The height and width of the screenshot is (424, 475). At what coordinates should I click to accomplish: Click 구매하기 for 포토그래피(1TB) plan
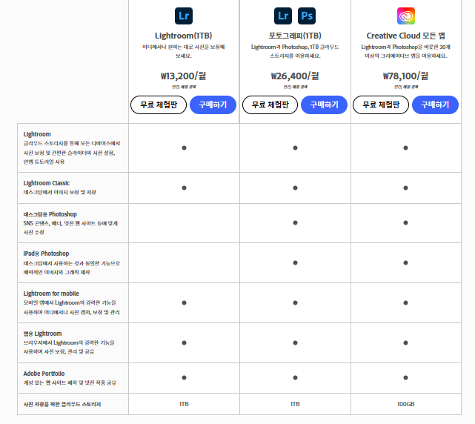(x=324, y=105)
